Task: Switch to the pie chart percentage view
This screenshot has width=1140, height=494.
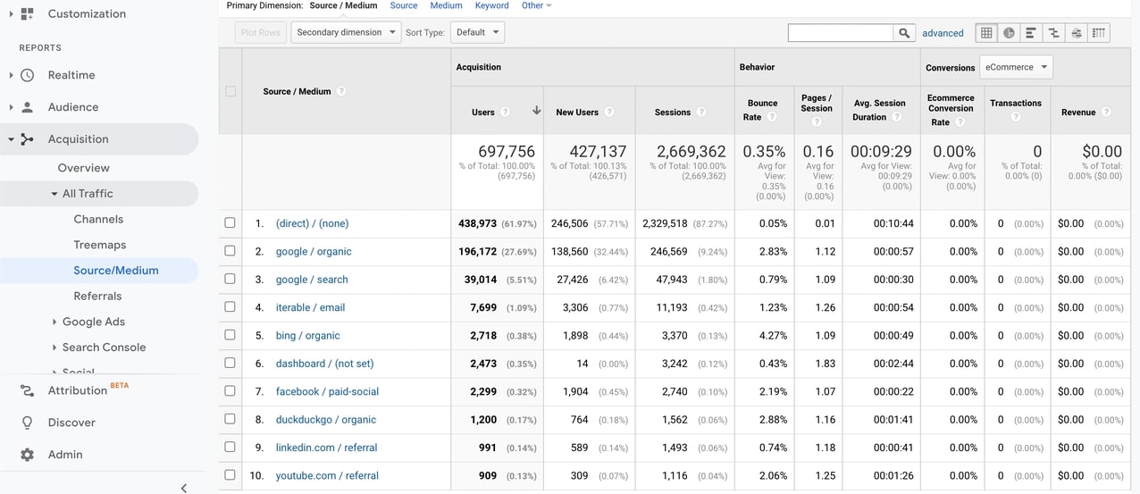Action: tap(1009, 33)
